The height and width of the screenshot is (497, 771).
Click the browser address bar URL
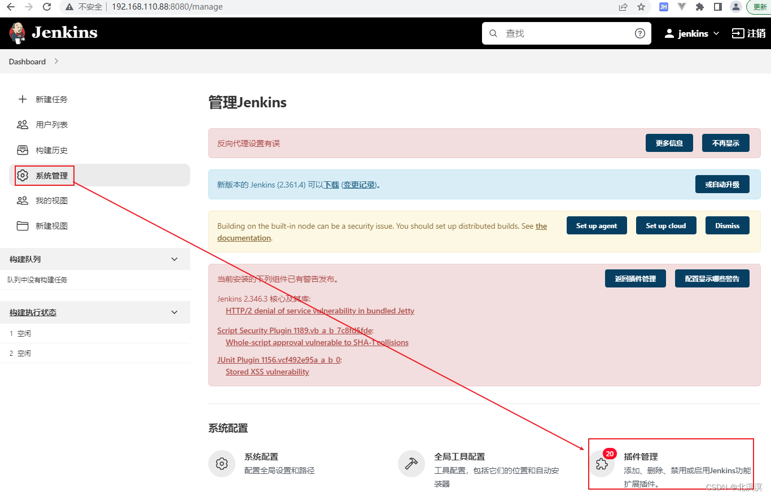coord(167,7)
